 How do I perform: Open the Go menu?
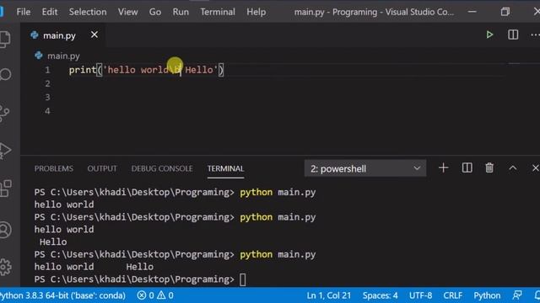coord(155,12)
